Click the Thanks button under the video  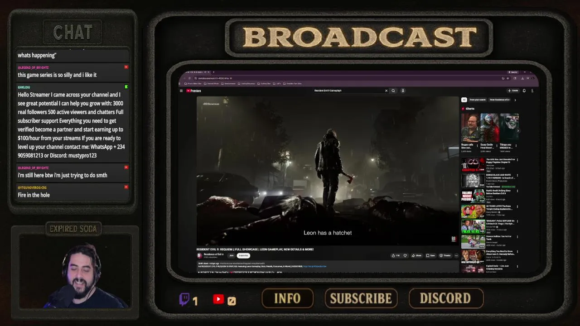(x=445, y=255)
